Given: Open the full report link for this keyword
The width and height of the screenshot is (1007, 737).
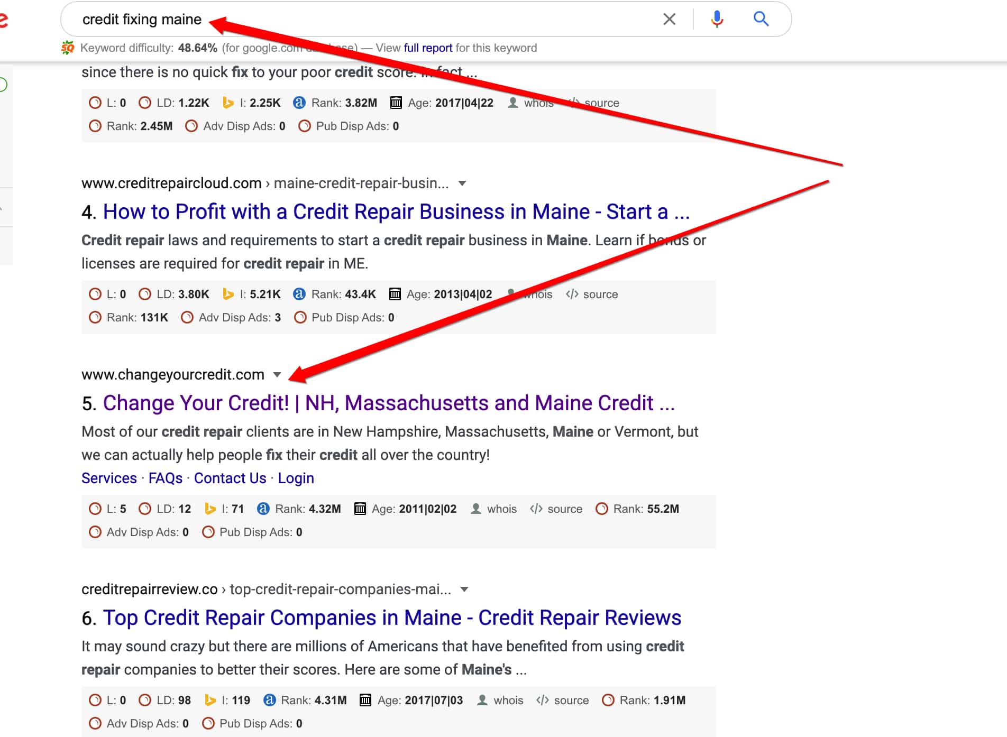Looking at the screenshot, I should 428,48.
